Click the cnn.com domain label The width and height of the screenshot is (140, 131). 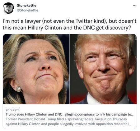point(12,110)
